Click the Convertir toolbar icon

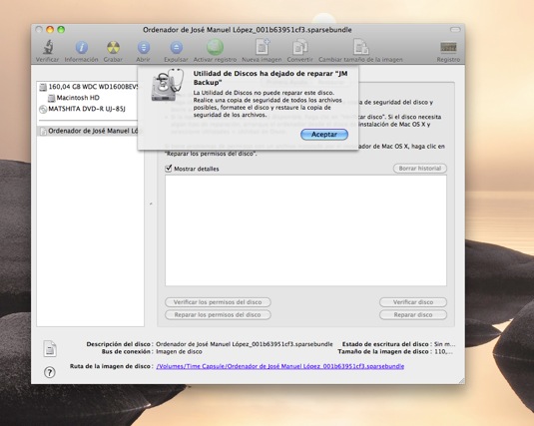tap(300, 47)
